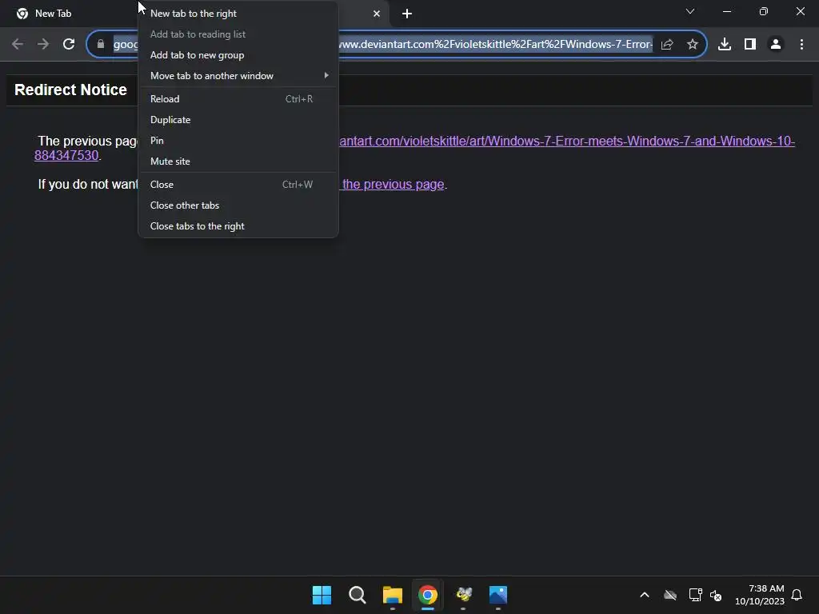Open the tab search chevron
Screen dimensions: 819x614
(690, 11)
